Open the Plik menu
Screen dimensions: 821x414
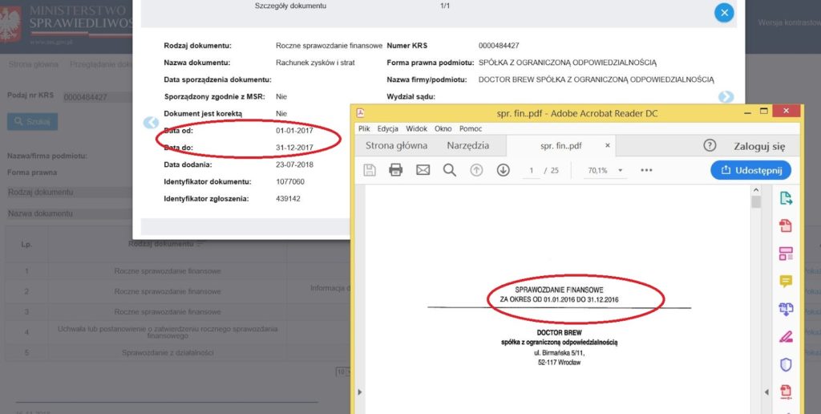click(x=365, y=128)
